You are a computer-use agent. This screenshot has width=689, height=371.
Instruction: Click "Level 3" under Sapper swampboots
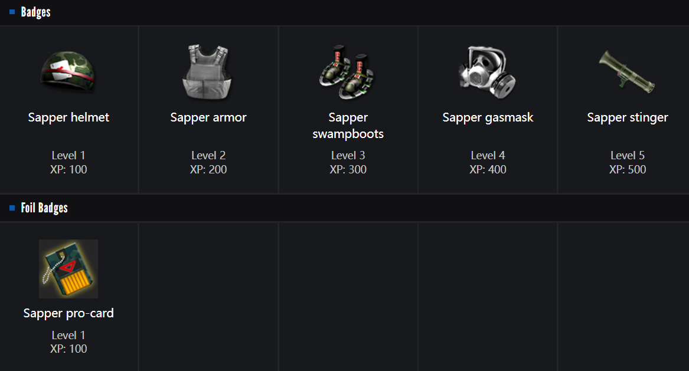tap(348, 156)
